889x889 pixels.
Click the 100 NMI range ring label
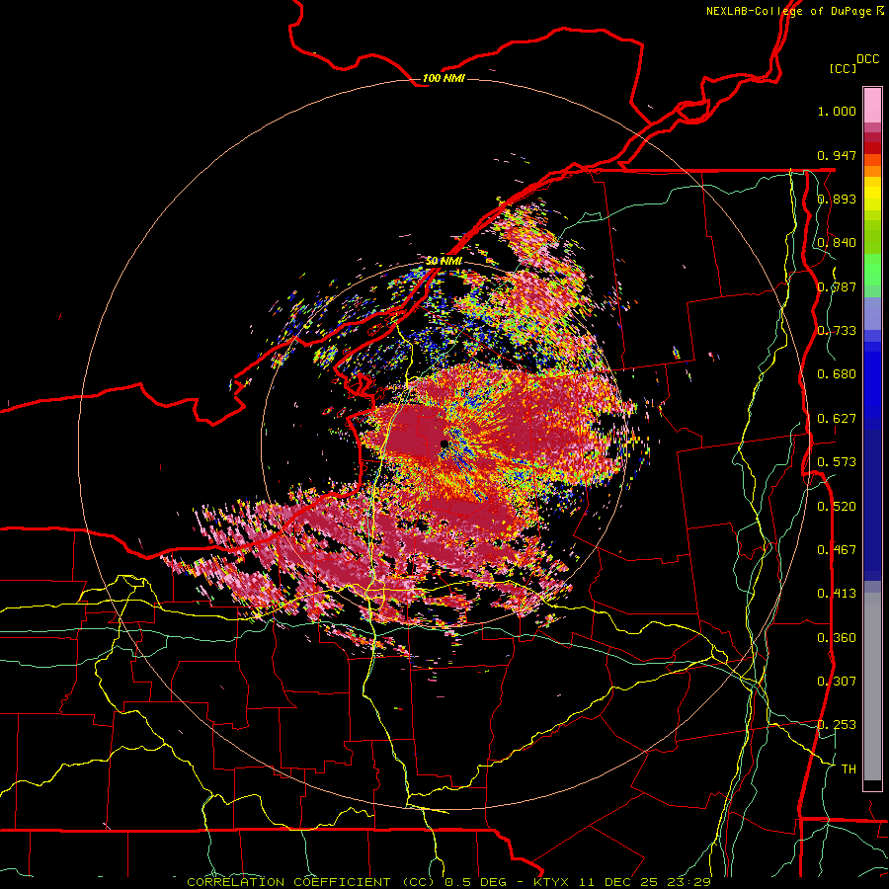tap(444, 78)
